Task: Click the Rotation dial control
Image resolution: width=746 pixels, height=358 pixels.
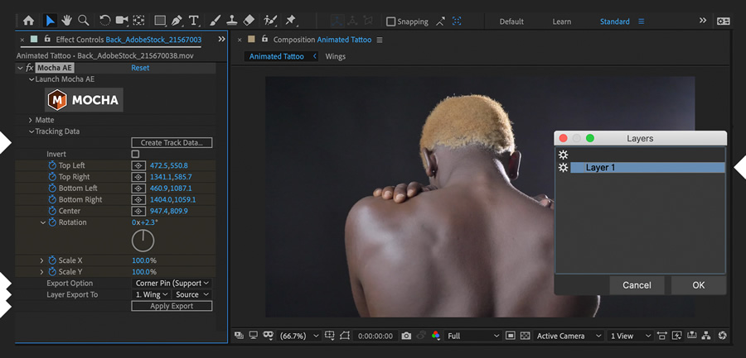Action: 143,241
